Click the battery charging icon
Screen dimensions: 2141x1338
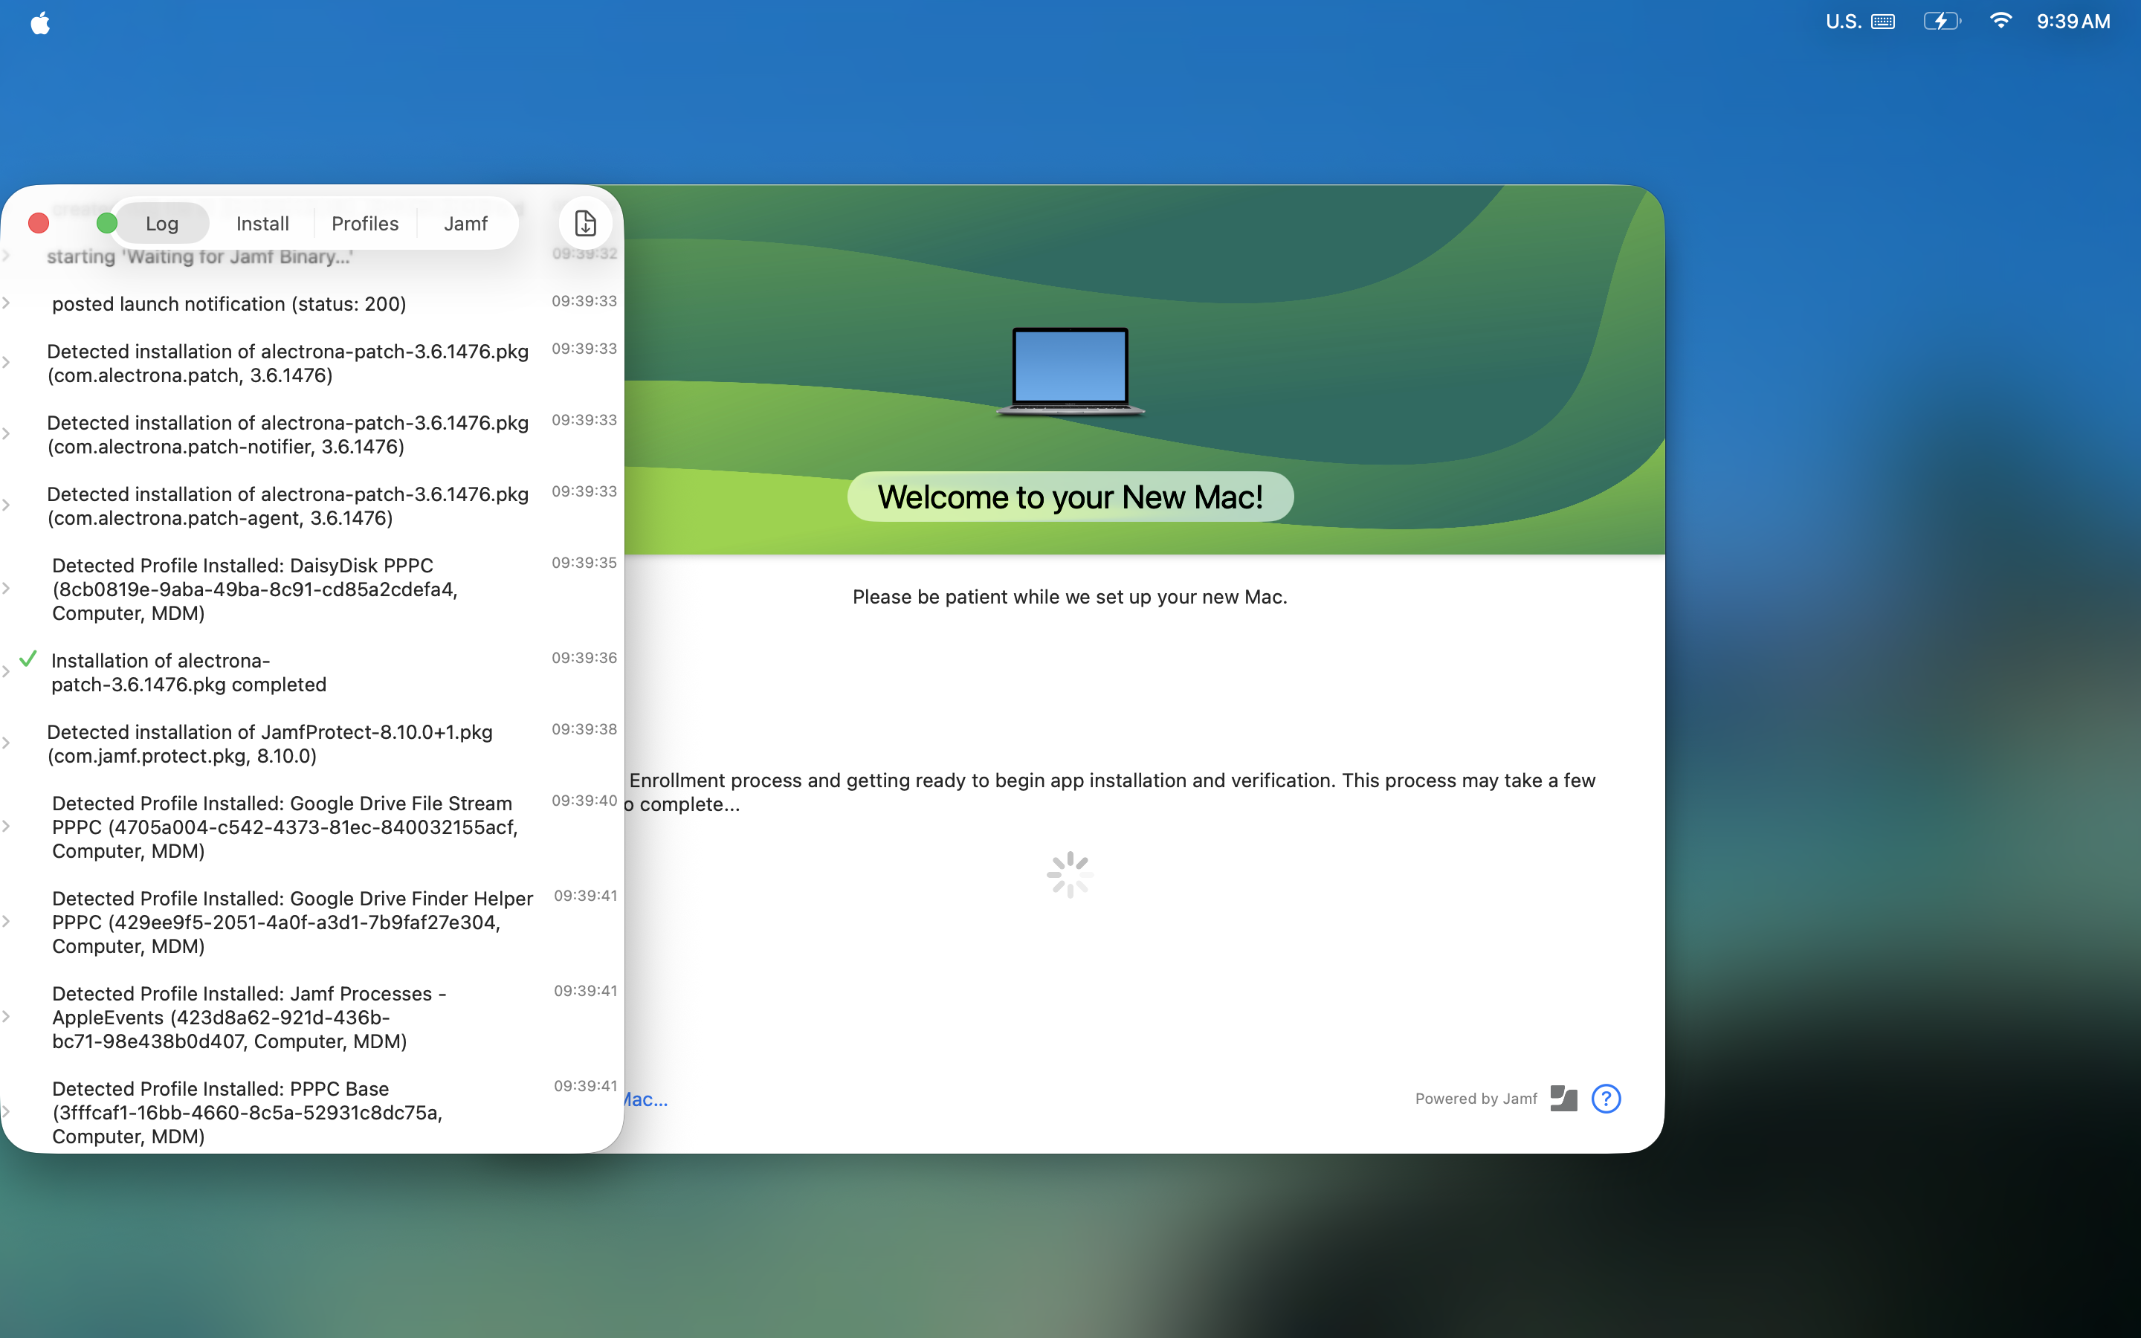[1941, 20]
